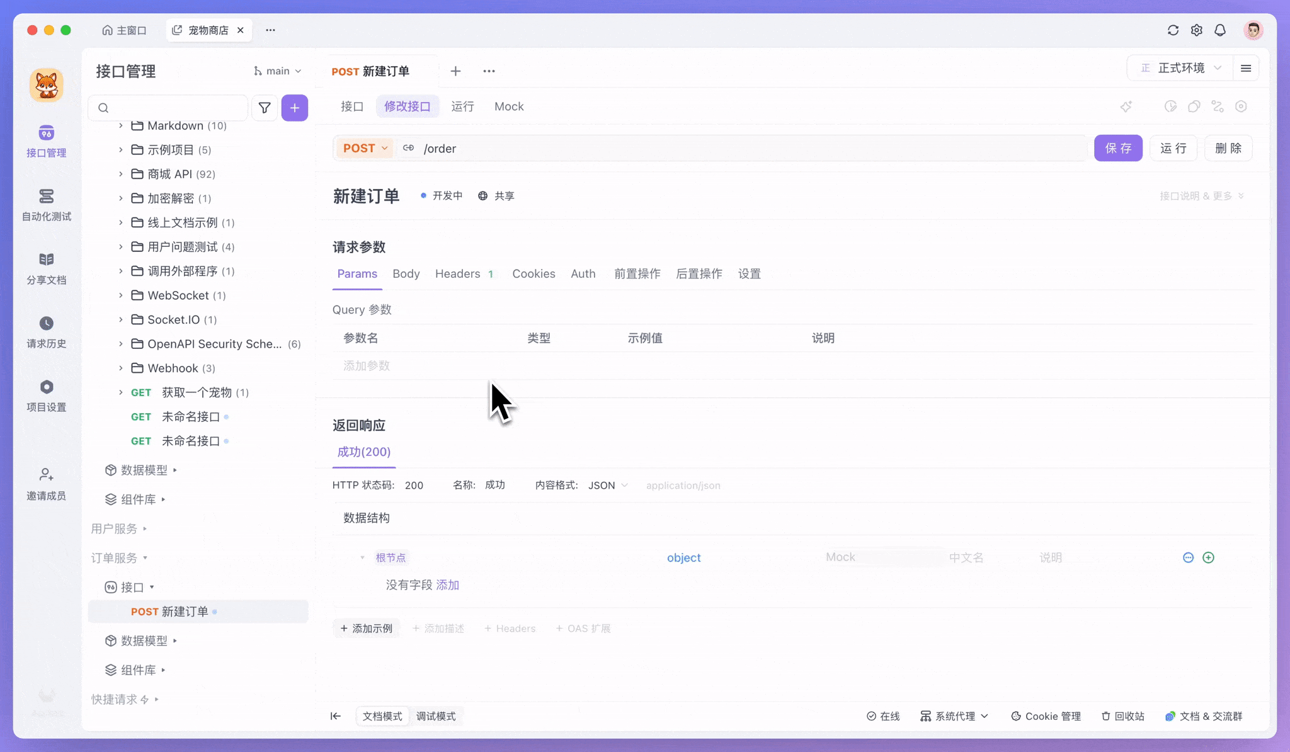Click the 邀请成员 sidebar icon

pos(46,484)
